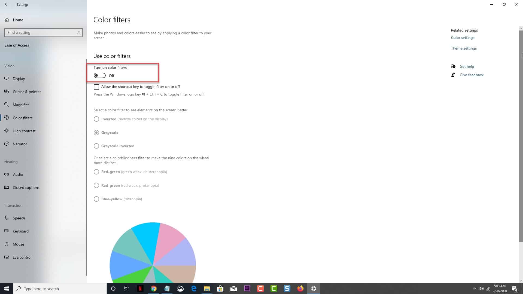Click the Narrator icon in sidebar

tap(7, 143)
